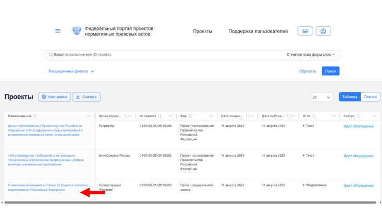Image resolution: width=382 pixels, height=215 pixels.
Task: Open Поддержка пользователей menu item
Action: click(258, 31)
